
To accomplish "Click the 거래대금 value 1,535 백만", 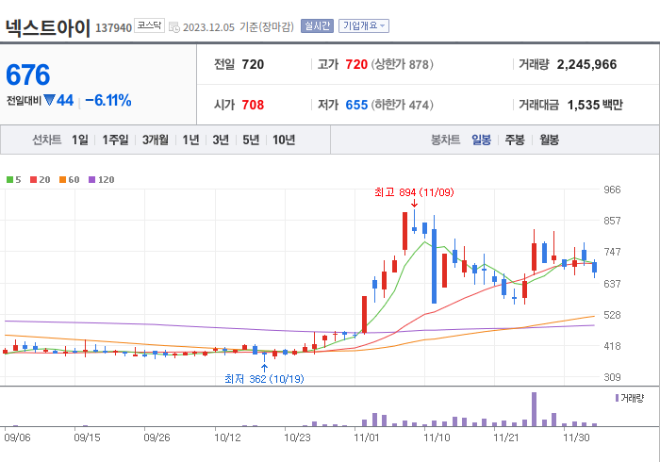I will (x=595, y=105).
